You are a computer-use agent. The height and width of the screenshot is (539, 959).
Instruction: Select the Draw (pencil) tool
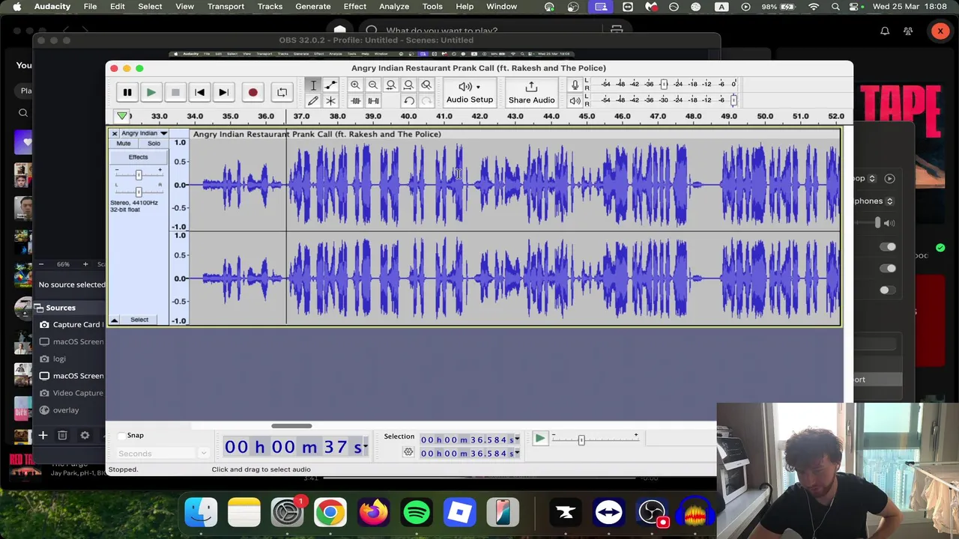313,100
